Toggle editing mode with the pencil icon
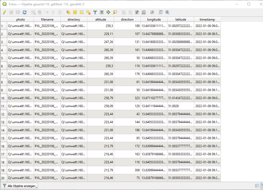263x190 pixels. pyautogui.click(x=4, y=12)
